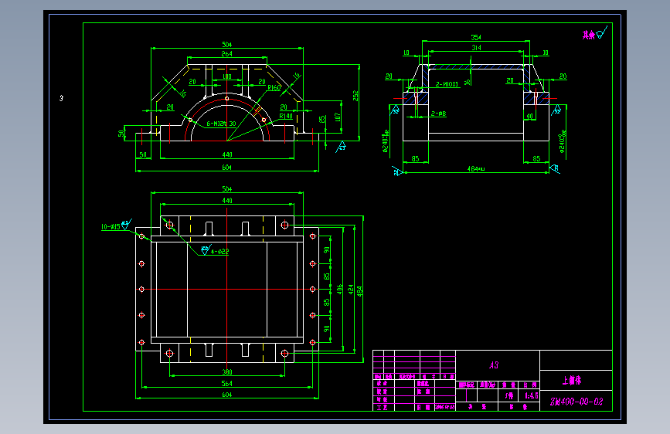The image size is (670, 434).
Task: Select the 2-M10X1 thread callout
Action: point(447,84)
